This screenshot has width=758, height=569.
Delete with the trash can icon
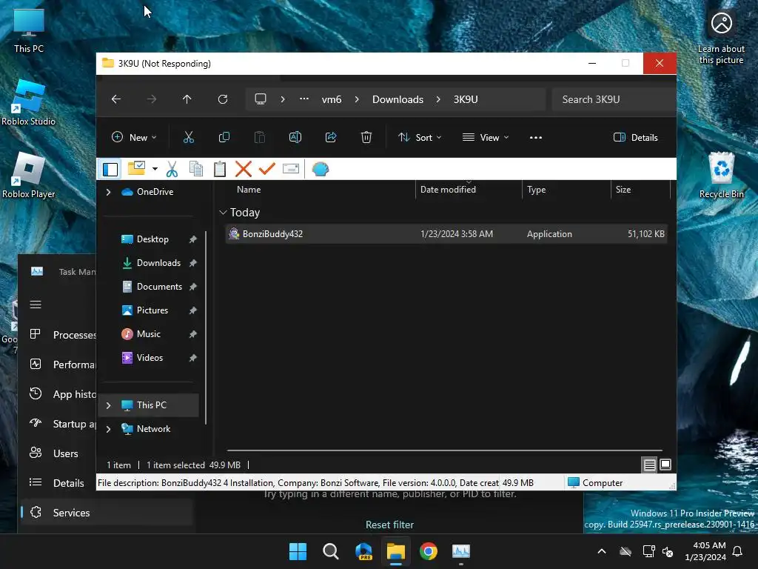[x=366, y=137]
